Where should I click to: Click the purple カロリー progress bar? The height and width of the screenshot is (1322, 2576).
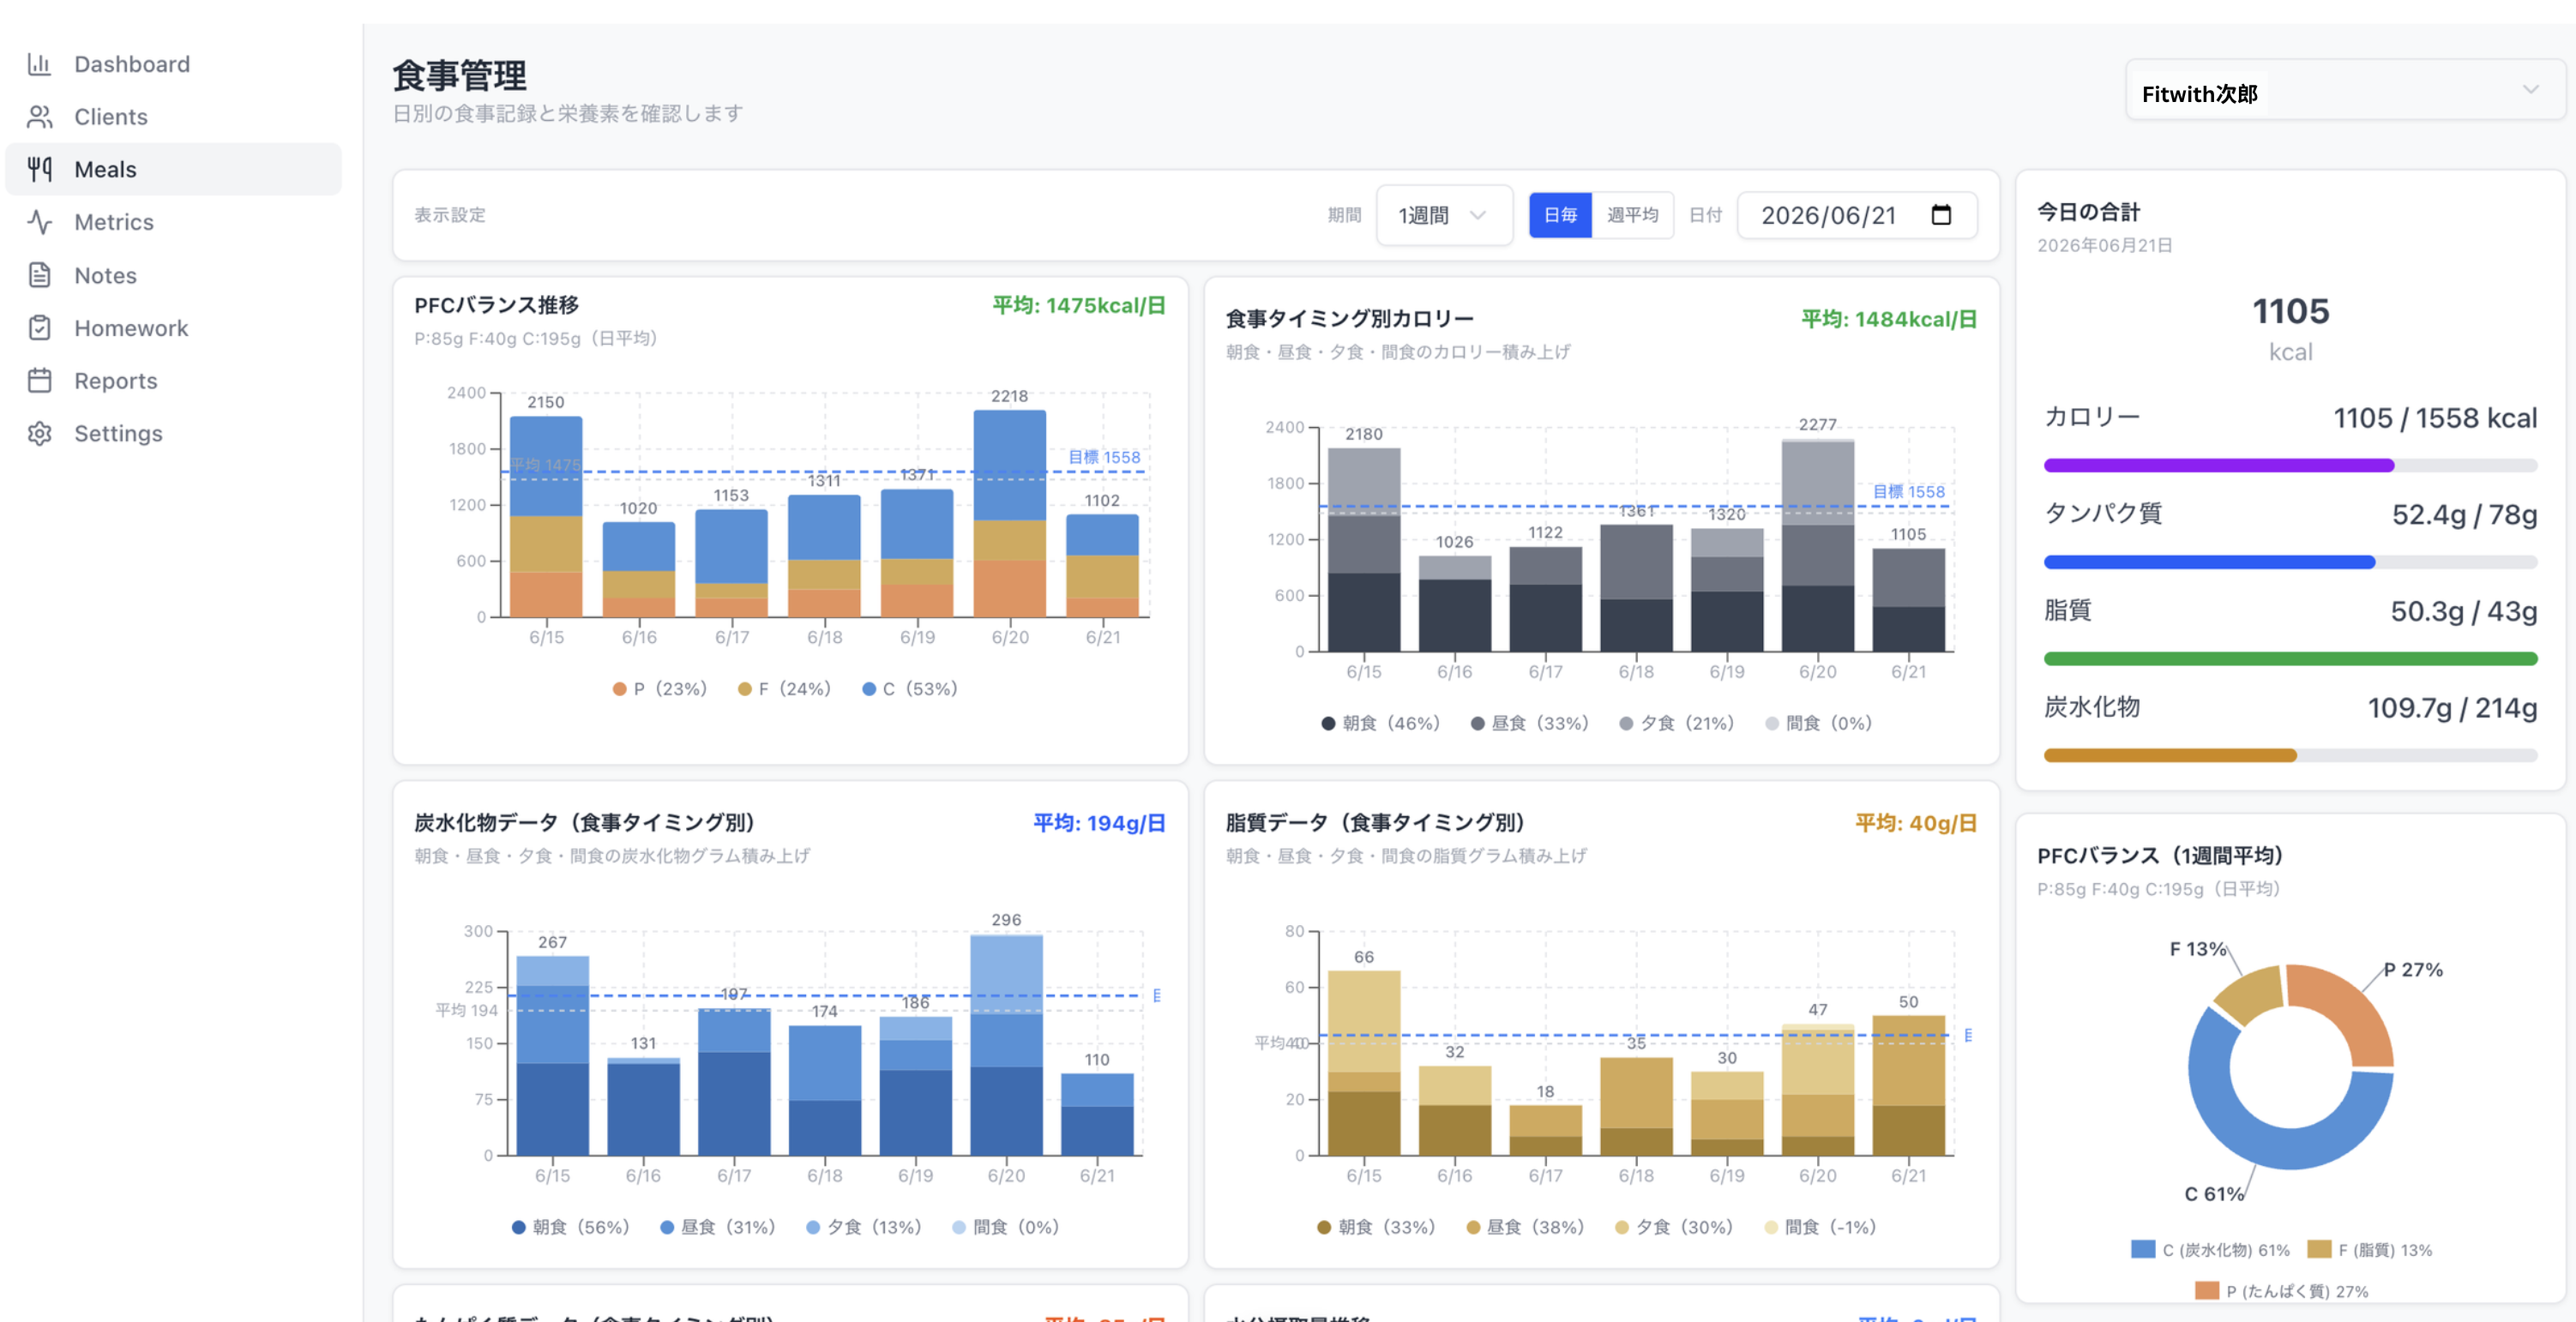[2289, 466]
